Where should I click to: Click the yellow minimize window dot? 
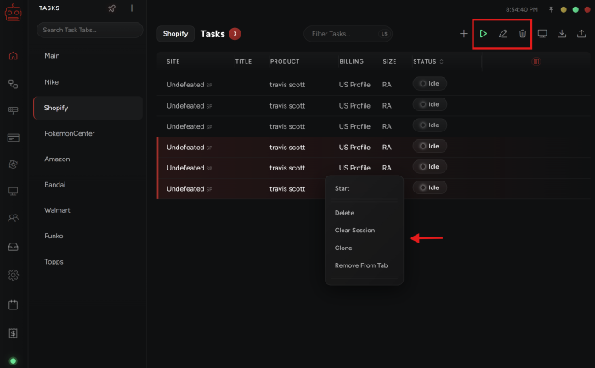(x=564, y=9)
